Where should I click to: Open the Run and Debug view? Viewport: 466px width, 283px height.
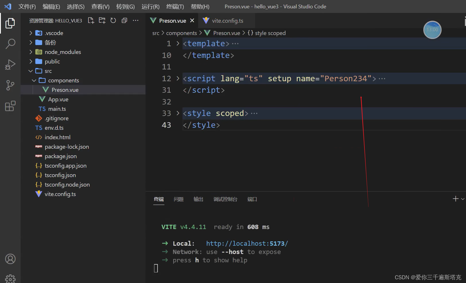coord(10,64)
